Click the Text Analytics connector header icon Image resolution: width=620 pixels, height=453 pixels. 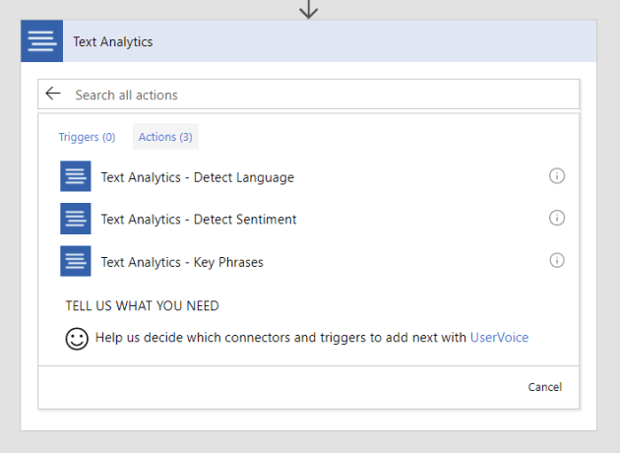(42, 41)
